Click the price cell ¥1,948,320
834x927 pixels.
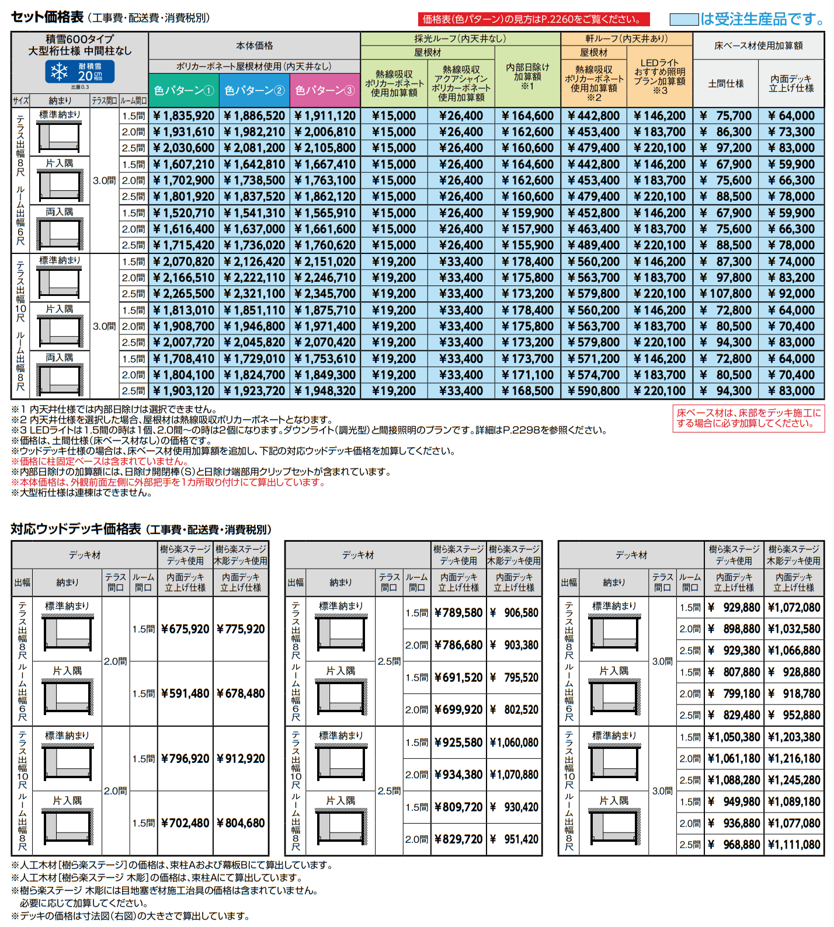pos(325,391)
